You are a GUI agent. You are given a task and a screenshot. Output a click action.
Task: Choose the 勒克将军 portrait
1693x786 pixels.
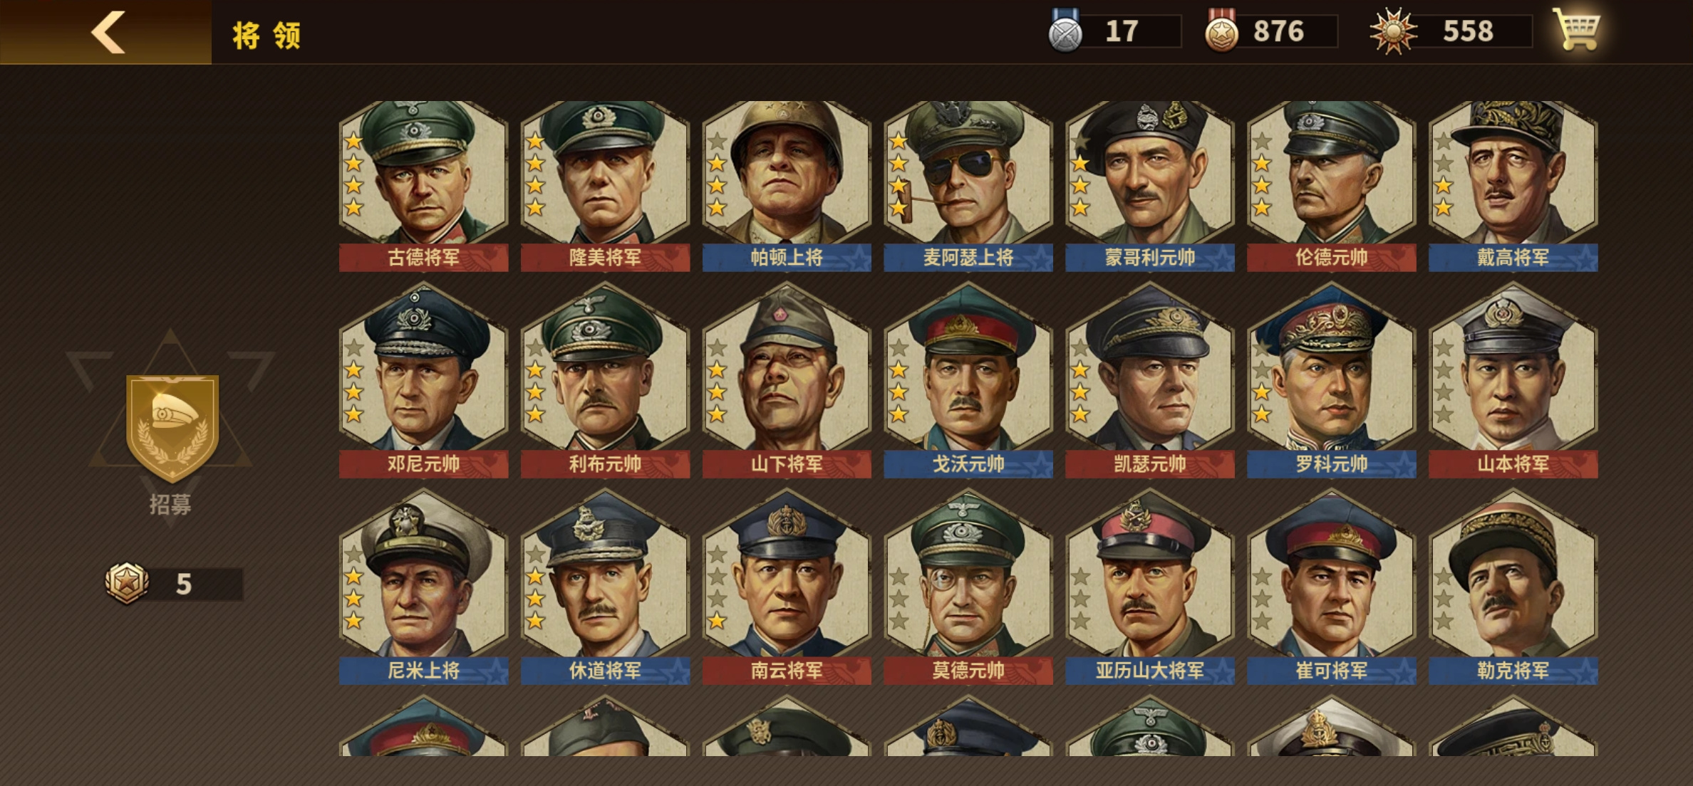click(1513, 587)
